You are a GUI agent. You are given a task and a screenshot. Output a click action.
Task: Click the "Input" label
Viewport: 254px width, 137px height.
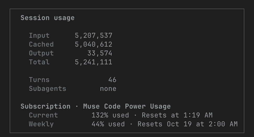coord(39,35)
